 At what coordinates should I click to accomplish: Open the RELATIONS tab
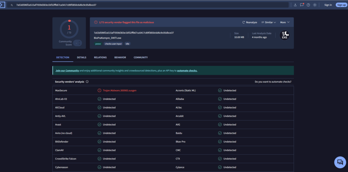(x=100, y=57)
